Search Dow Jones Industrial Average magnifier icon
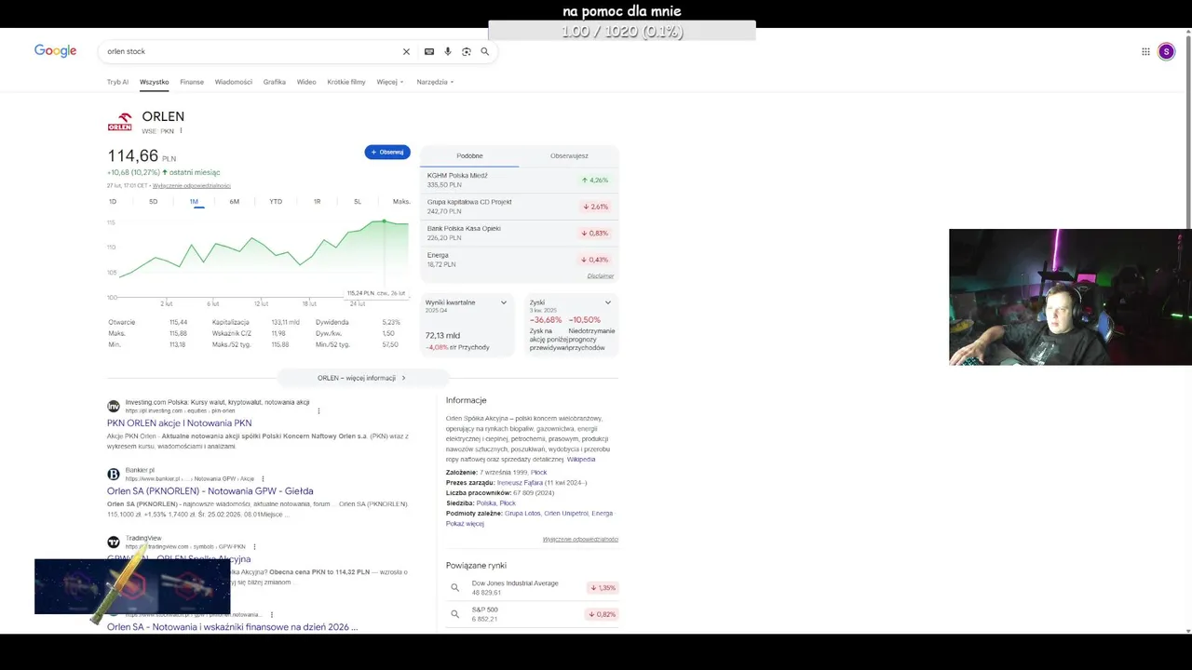The height and width of the screenshot is (670, 1192). tap(455, 588)
